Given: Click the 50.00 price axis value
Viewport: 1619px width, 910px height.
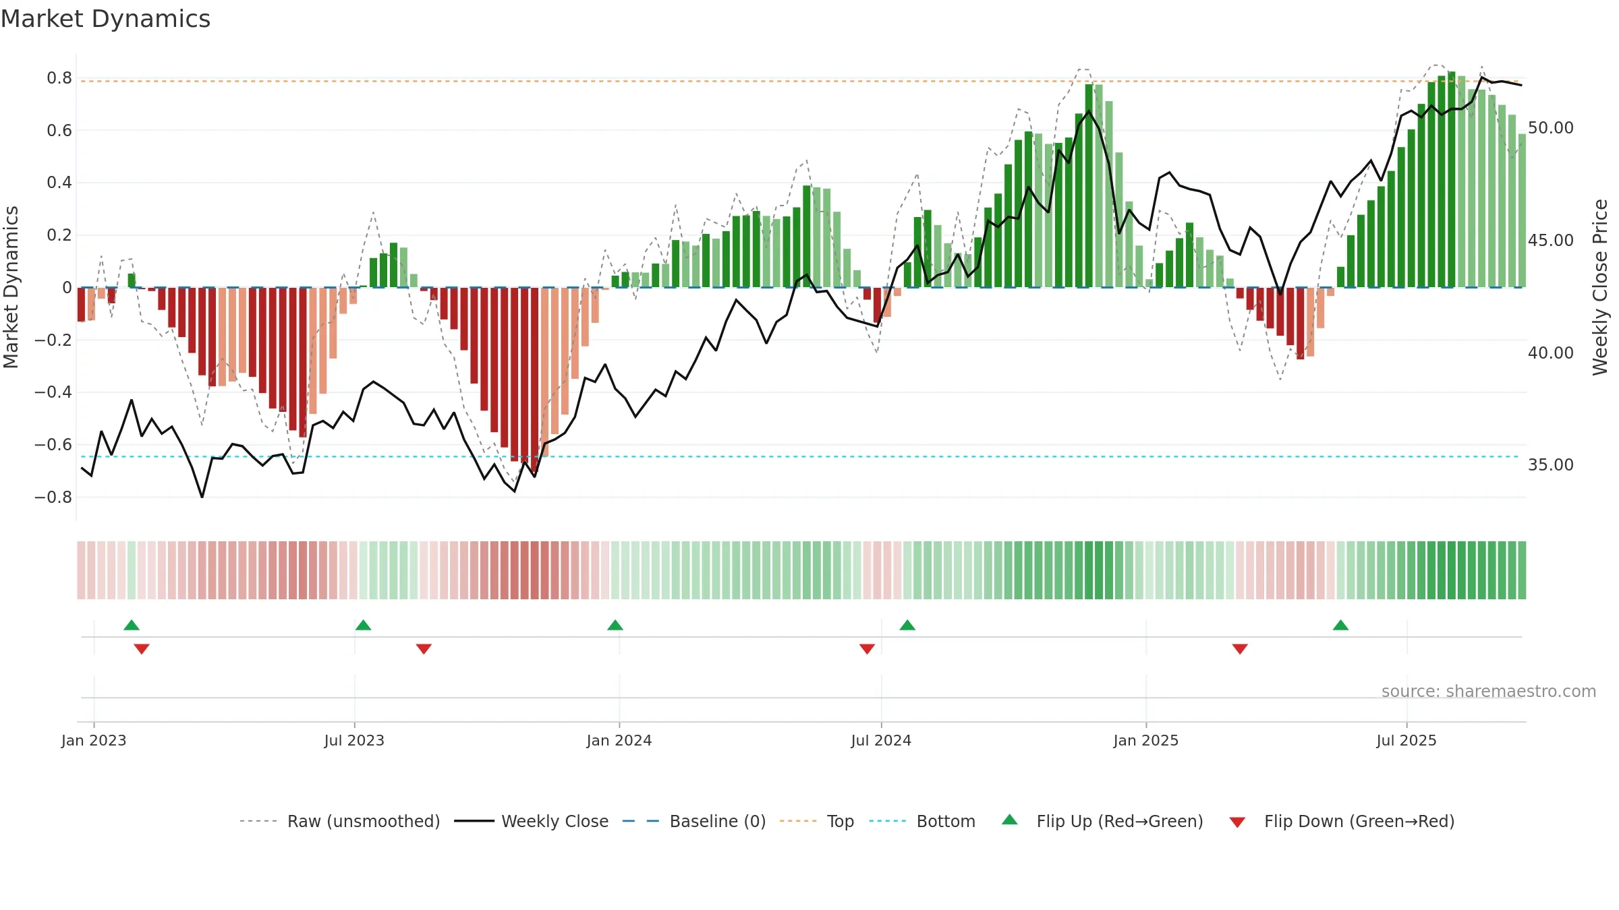Looking at the screenshot, I should coord(1551,128).
